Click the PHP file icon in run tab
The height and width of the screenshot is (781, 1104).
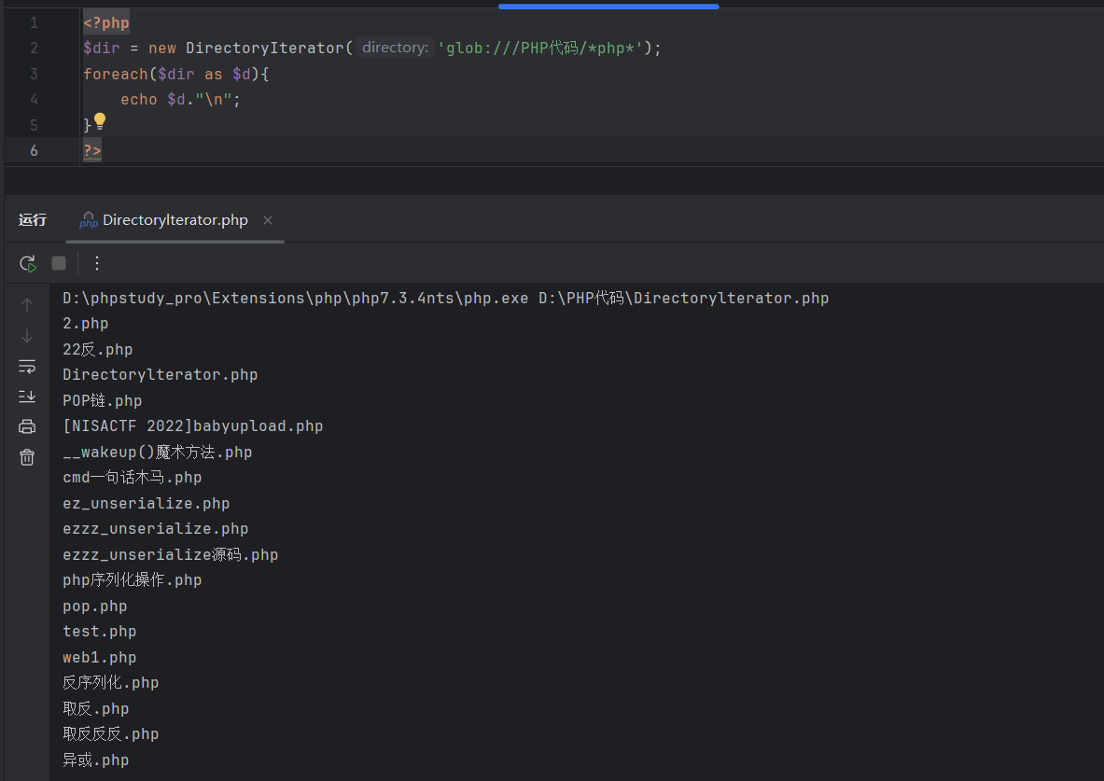coord(89,221)
